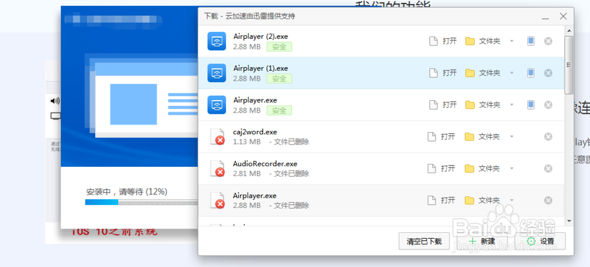Click scrollbar down arrow in downloads
This screenshot has height=267, width=590.
(x=569, y=221)
